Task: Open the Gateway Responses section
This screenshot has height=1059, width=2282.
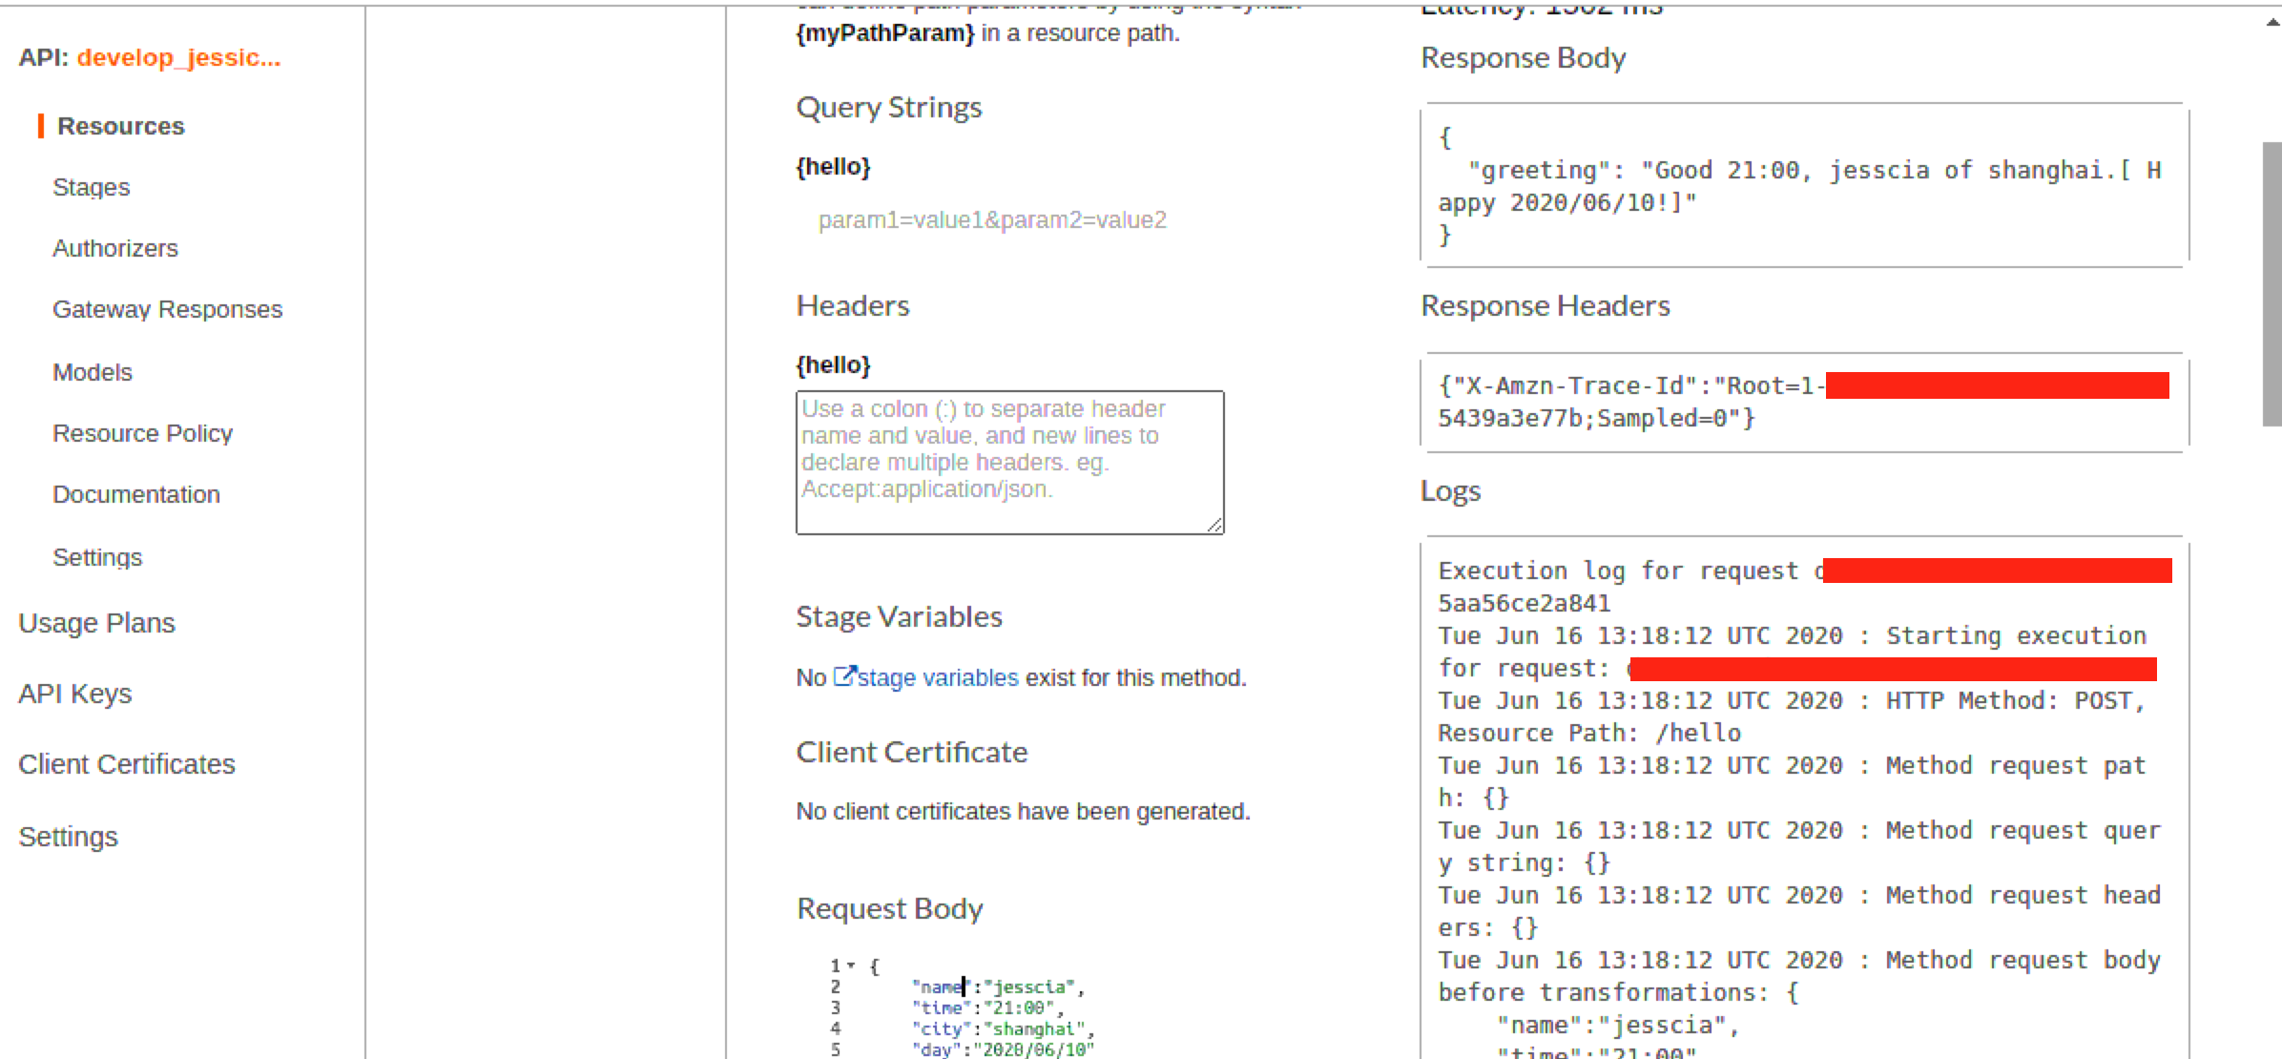Action: pos(168,308)
